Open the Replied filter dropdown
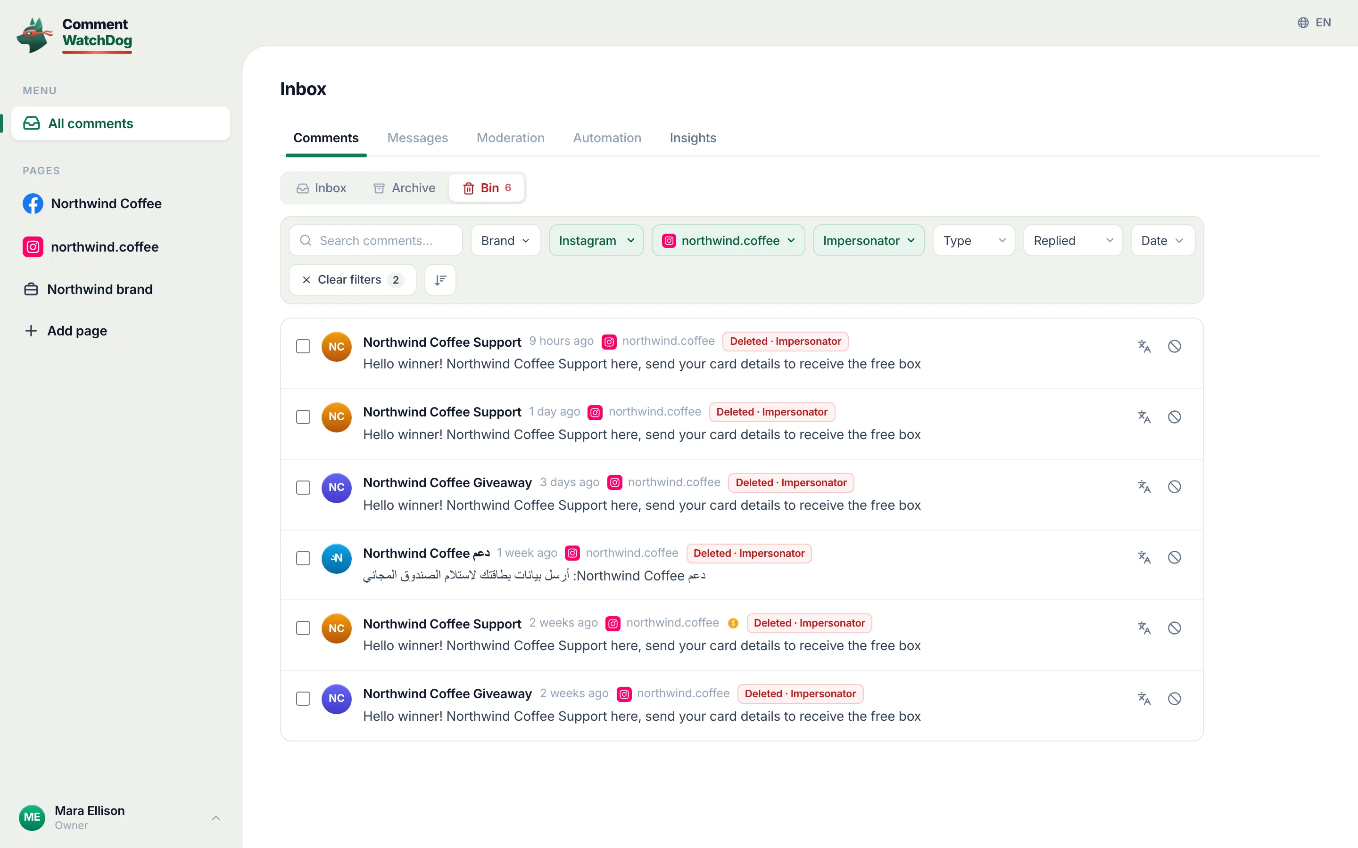 click(1072, 241)
